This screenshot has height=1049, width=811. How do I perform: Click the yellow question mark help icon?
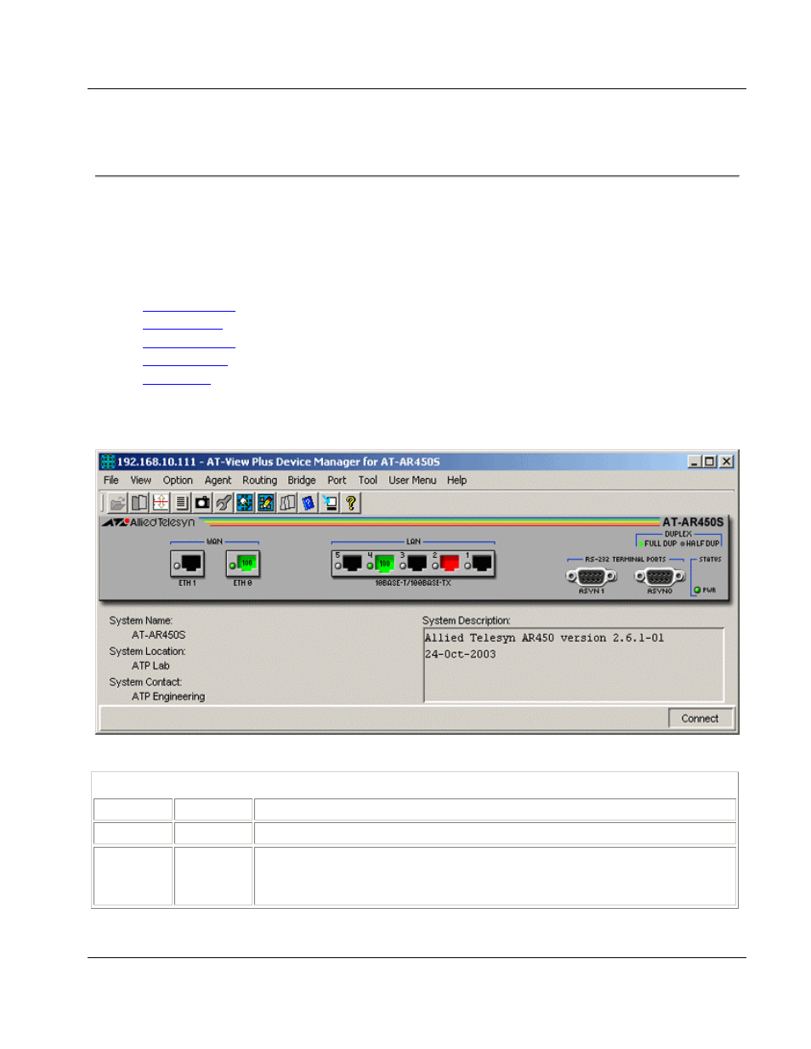coord(350,503)
